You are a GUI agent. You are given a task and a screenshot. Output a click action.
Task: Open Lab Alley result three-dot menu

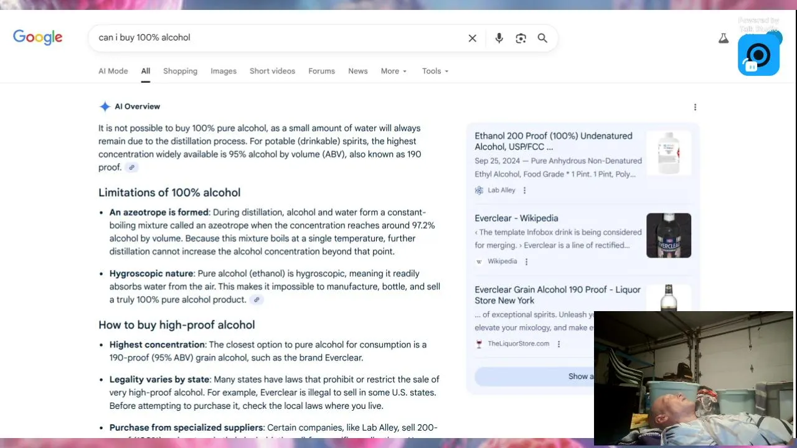524,190
